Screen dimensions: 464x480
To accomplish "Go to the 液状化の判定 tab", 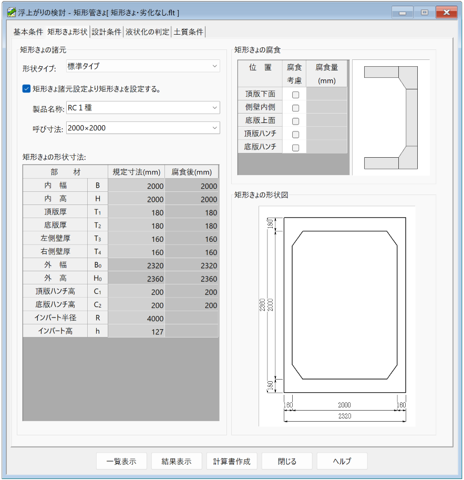I will (147, 32).
